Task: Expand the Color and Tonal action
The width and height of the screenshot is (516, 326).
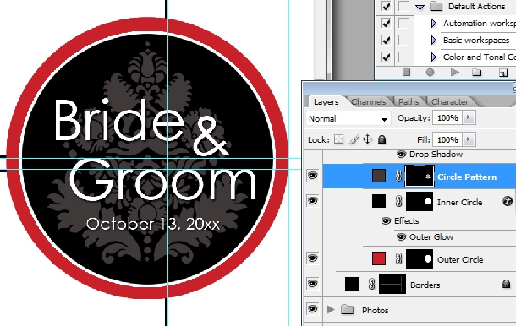Action: [x=434, y=57]
